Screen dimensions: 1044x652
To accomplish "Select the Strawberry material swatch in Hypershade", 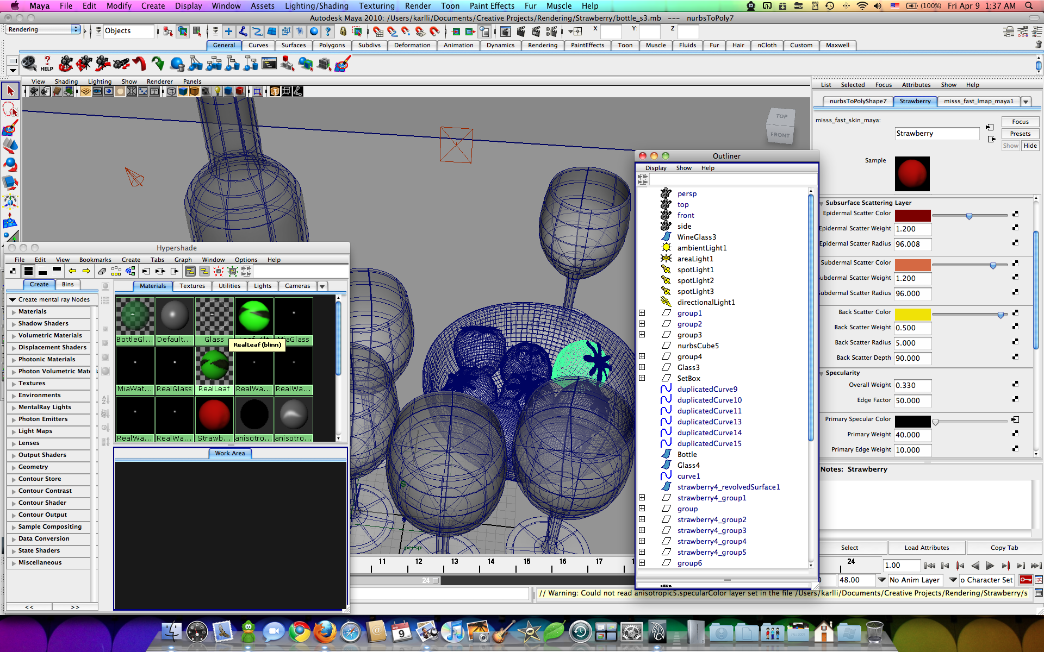I will coord(214,415).
